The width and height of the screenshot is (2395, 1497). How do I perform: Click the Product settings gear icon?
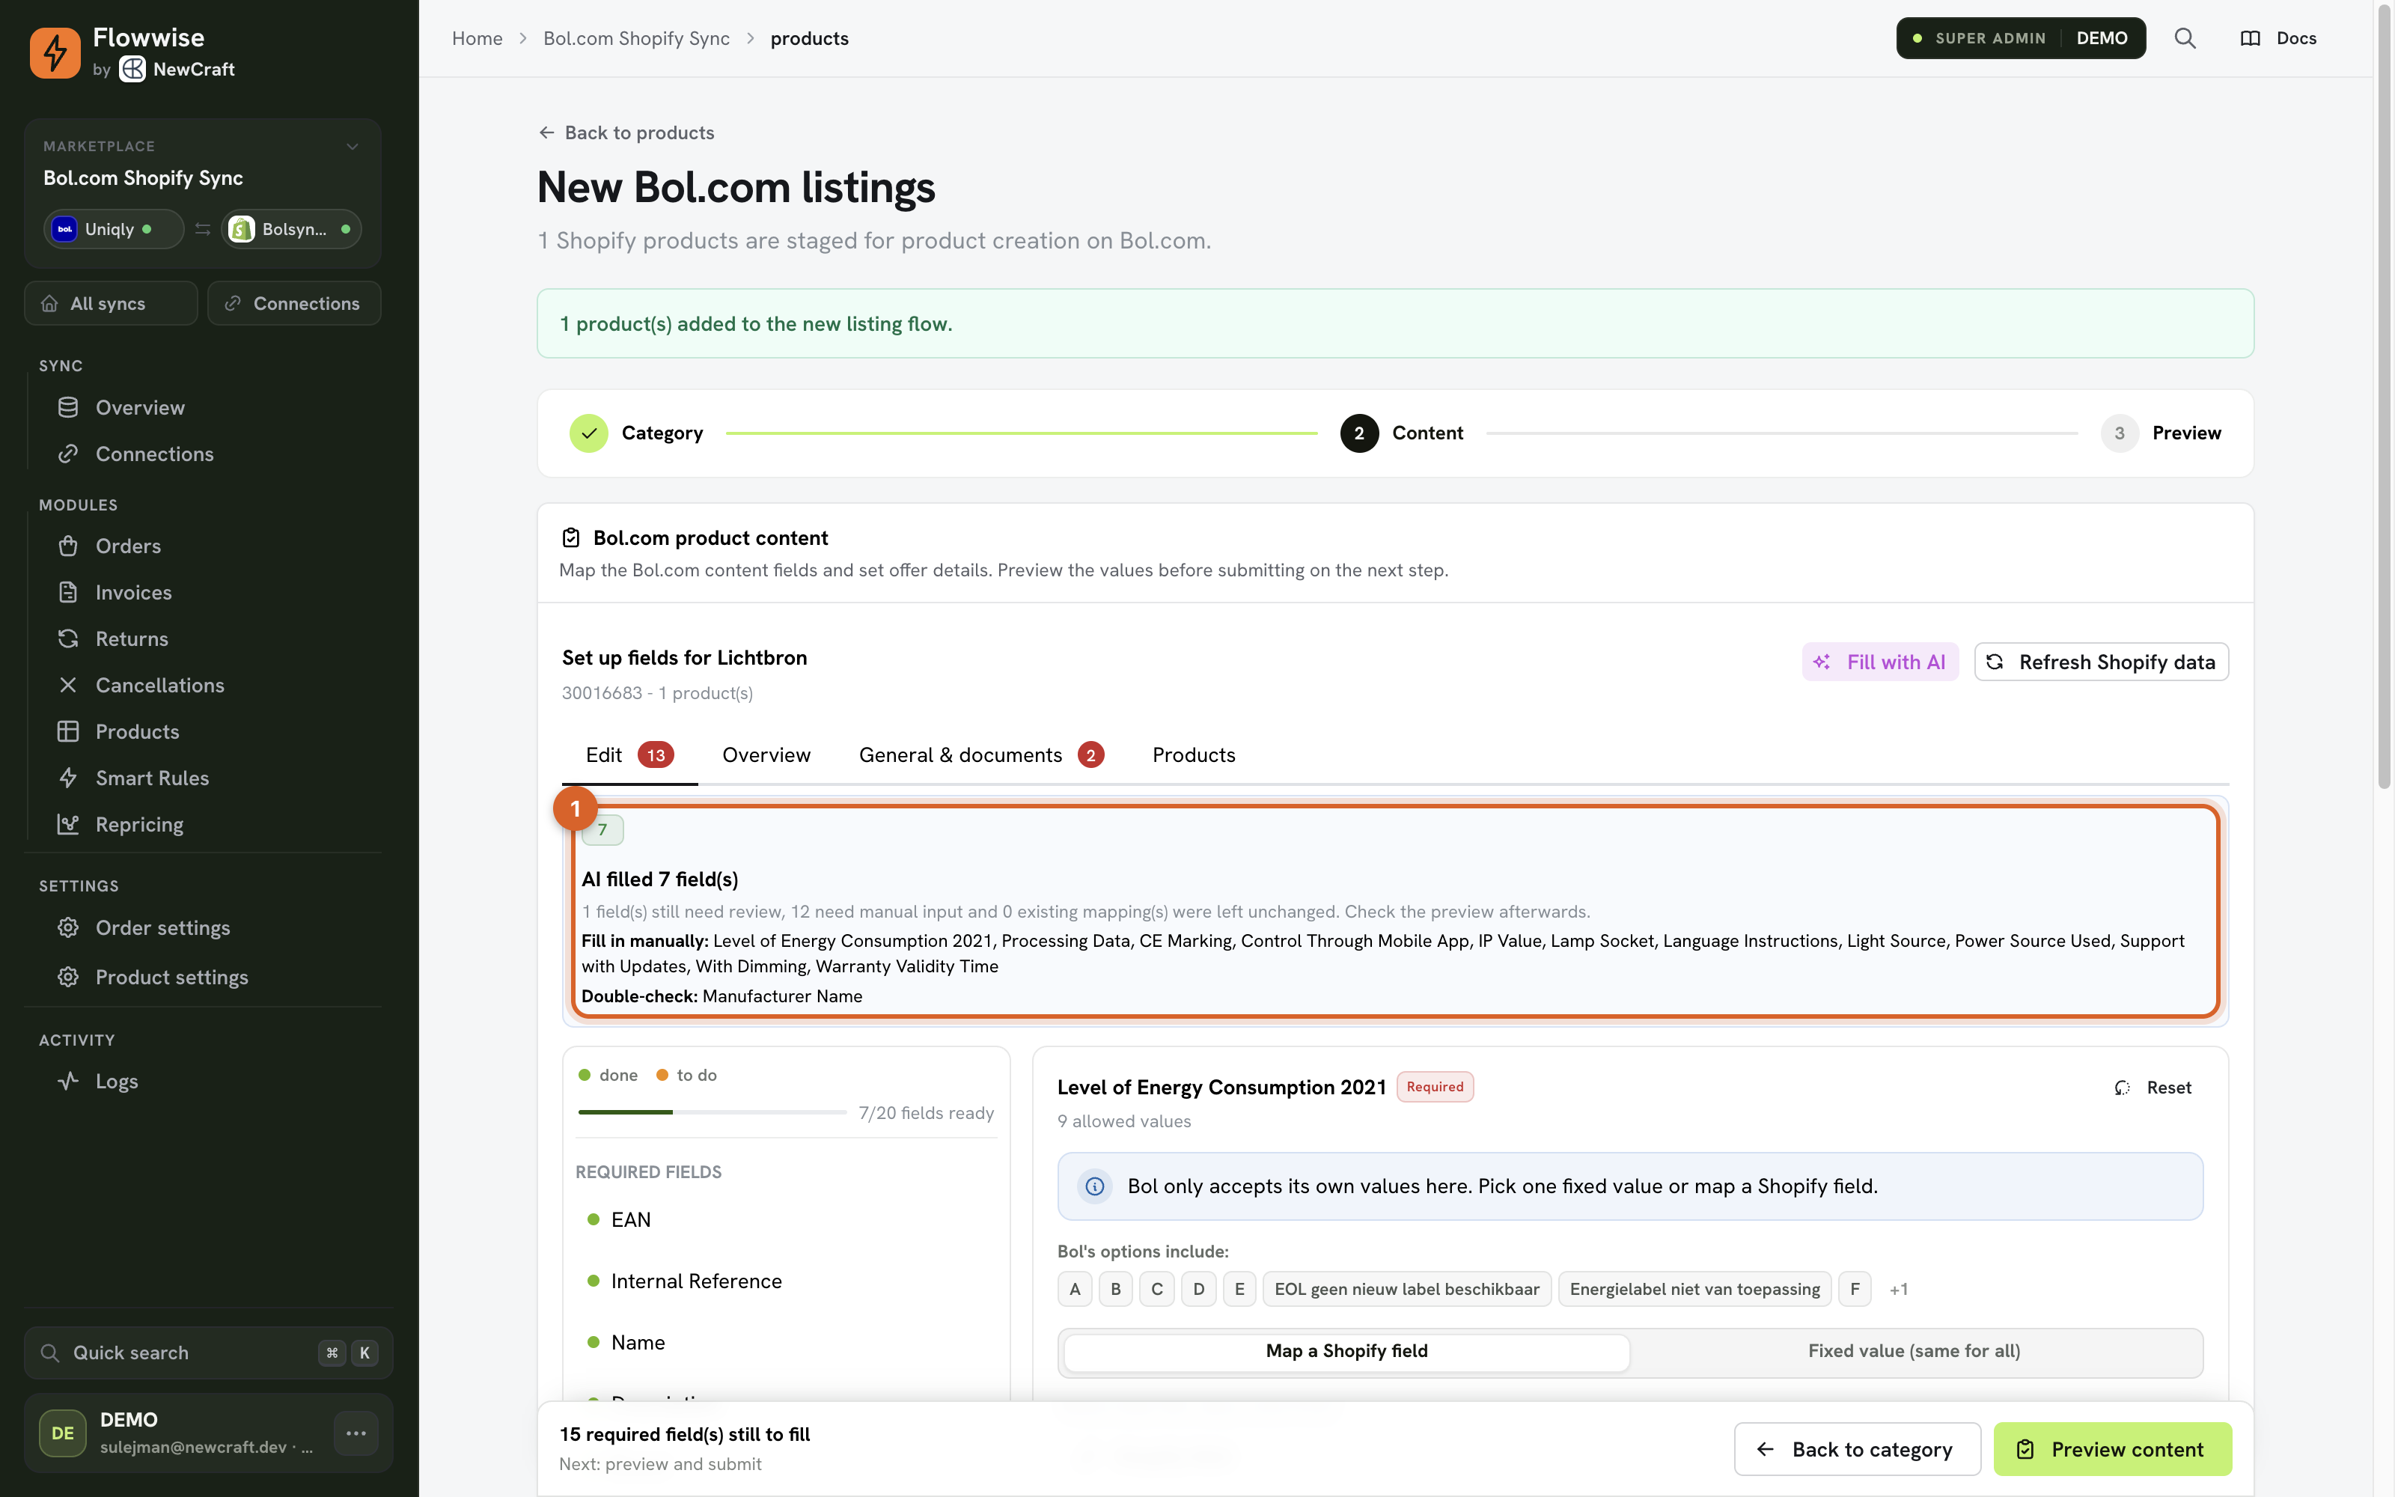67,978
